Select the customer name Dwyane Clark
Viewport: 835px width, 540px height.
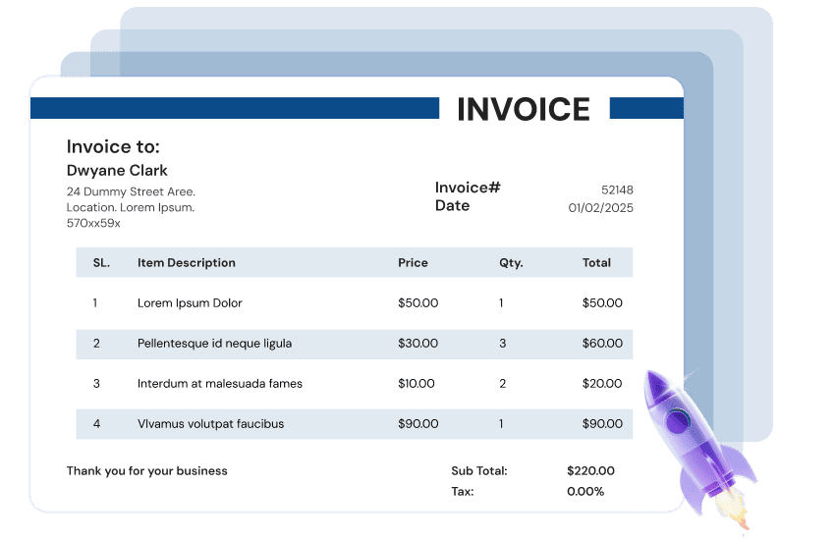coord(117,171)
